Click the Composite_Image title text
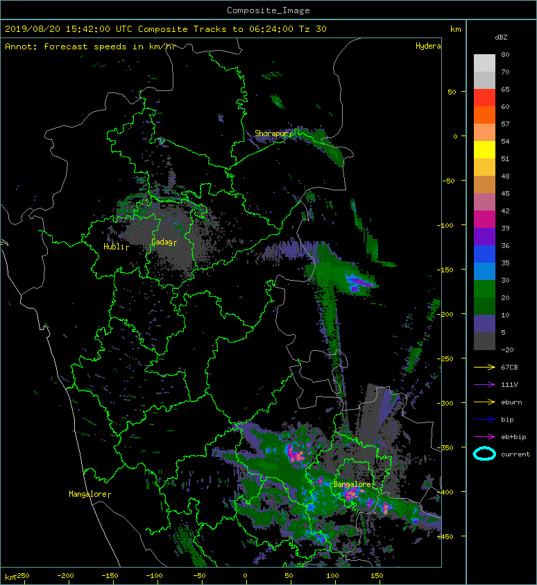This screenshot has height=585, width=537. click(268, 10)
